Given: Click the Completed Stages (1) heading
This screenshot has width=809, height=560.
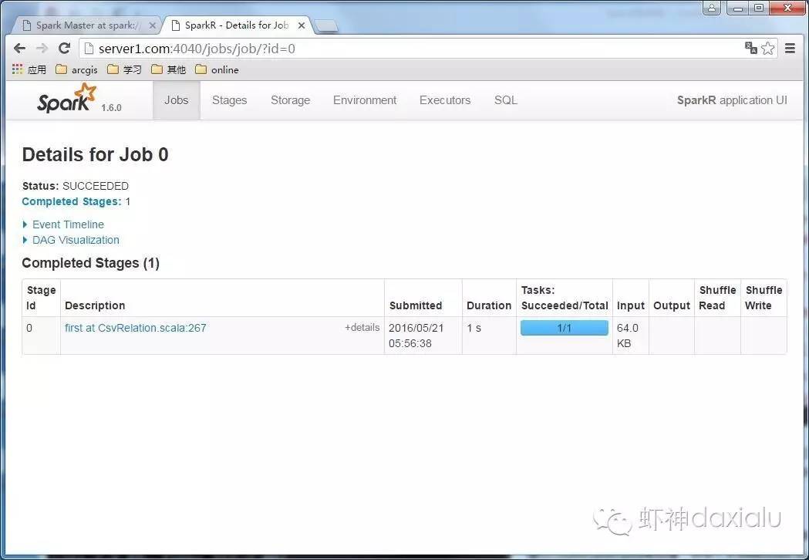Looking at the screenshot, I should pos(90,263).
